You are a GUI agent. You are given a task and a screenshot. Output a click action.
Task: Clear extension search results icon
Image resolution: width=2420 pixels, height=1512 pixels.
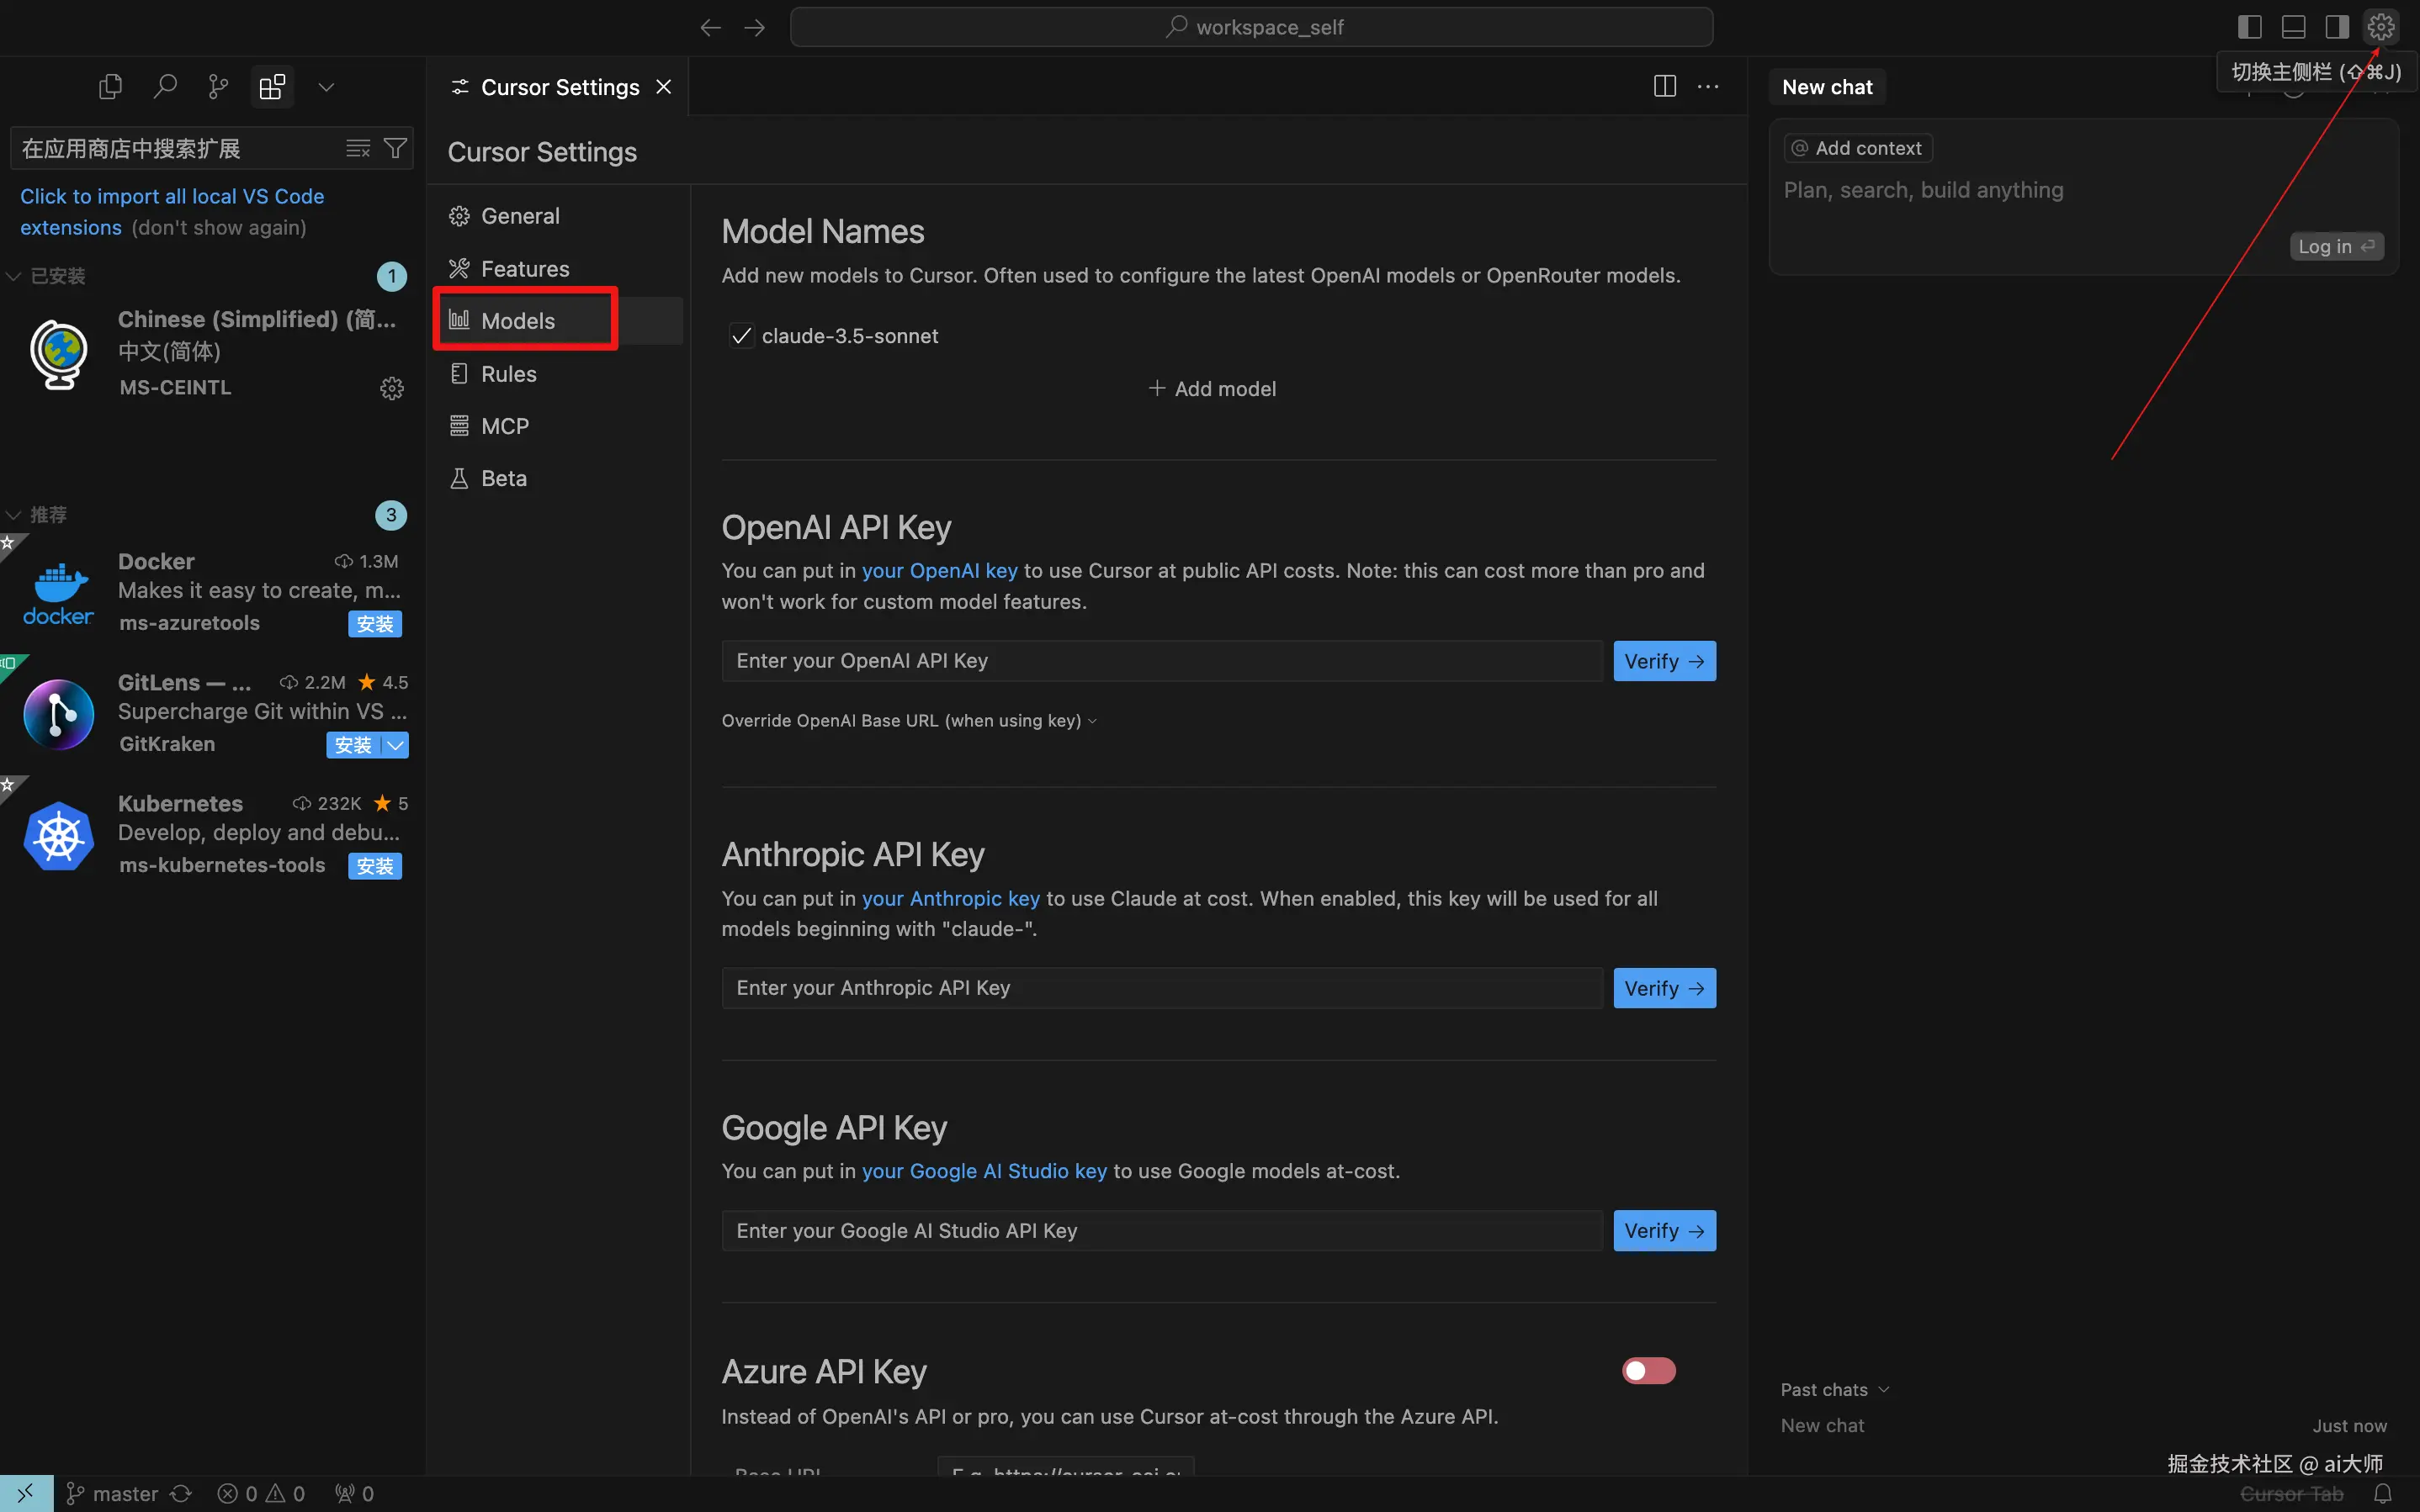coord(357,148)
